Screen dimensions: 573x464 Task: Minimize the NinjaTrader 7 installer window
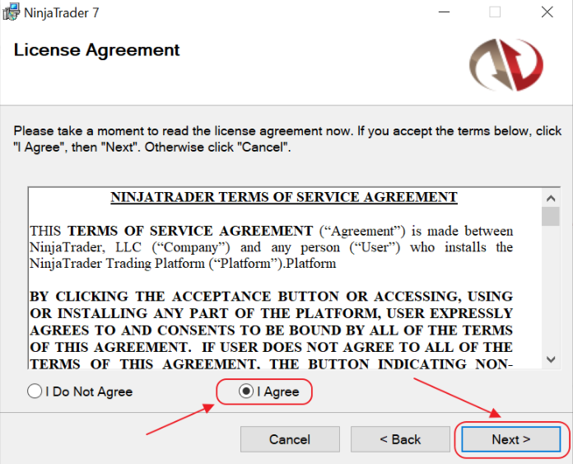[444, 12]
